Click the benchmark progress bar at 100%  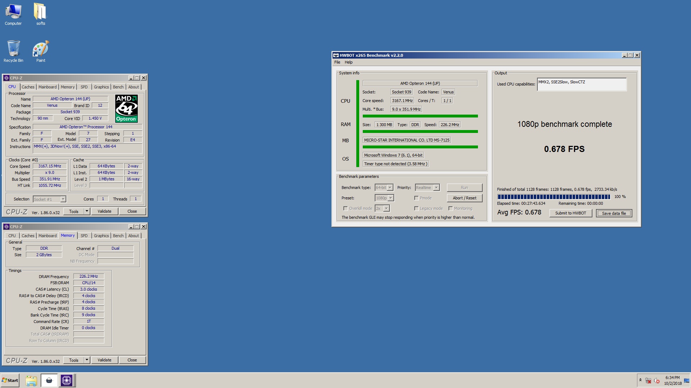coord(554,197)
